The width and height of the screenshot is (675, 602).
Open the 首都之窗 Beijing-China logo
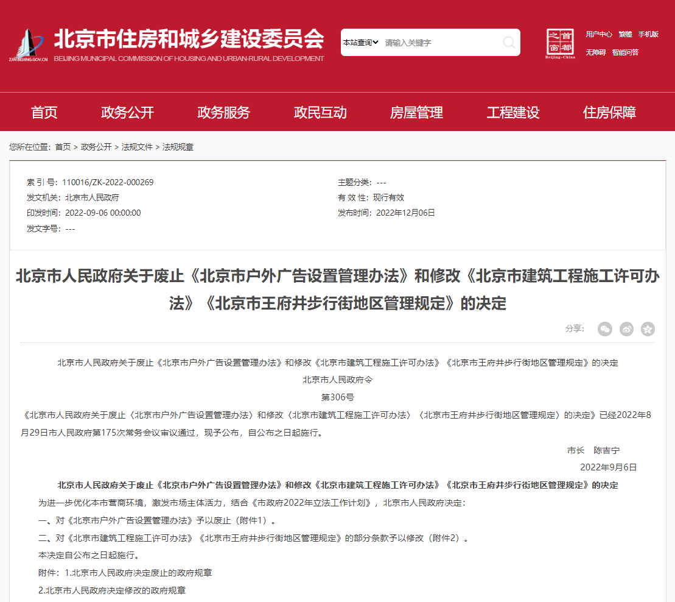pos(560,43)
